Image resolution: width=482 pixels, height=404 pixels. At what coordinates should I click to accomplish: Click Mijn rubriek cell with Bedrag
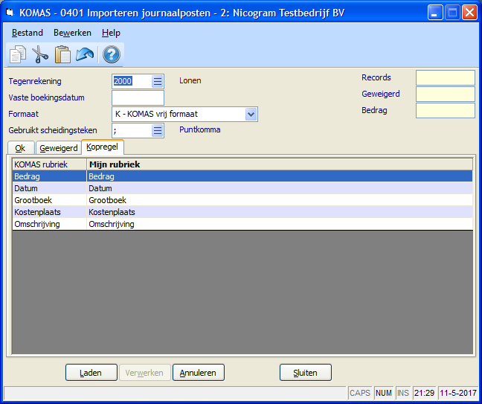(280, 176)
